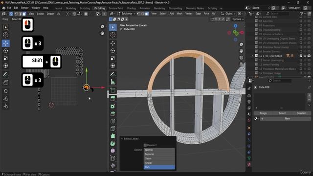
Task: Open the properties editor type dropdown
Action: point(251,81)
